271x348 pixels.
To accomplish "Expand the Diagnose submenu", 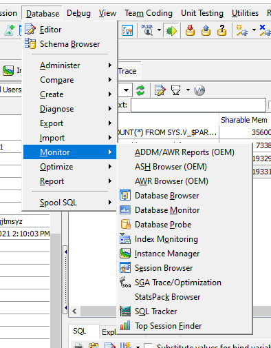I will click(69, 109).
